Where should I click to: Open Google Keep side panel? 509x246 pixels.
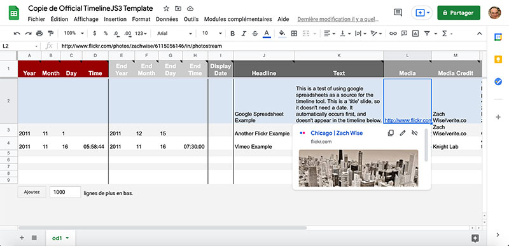point(498,59)
